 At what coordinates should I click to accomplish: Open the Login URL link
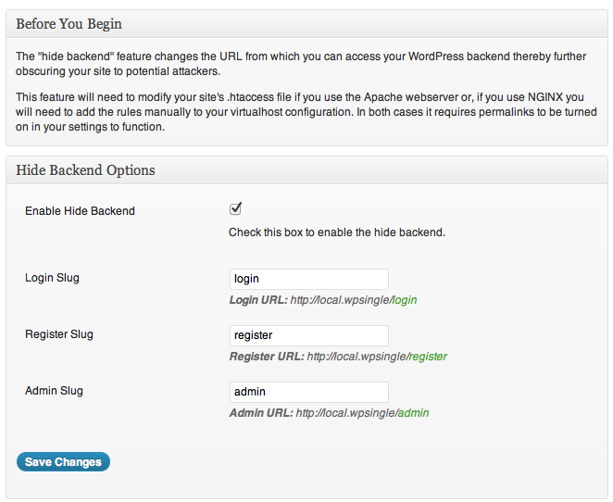354,300
